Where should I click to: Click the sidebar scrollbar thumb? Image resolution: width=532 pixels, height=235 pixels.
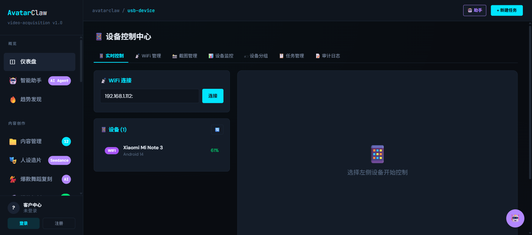[81, 61]
